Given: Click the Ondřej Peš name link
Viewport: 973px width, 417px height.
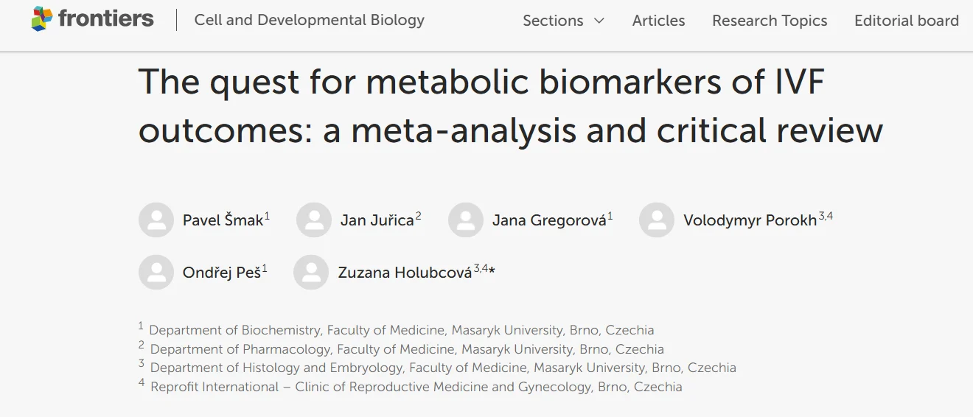Looking at the screenshot, I should [221, 273].
